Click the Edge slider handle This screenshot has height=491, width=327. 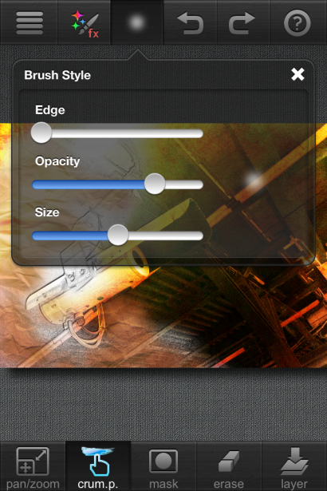click(41, 133)
